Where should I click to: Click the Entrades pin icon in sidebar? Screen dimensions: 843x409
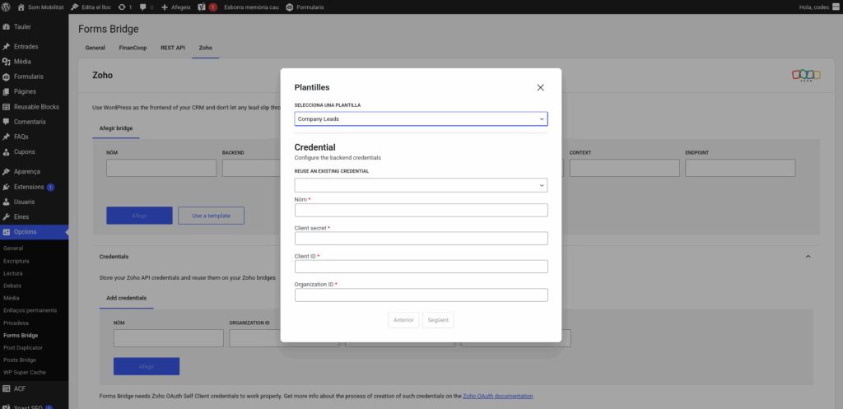[x=7, y=47]
